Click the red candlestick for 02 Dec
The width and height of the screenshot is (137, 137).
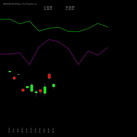pos(49,76)
